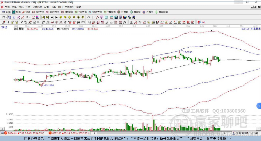Open 赢家服务 with dollar icon

161,12
